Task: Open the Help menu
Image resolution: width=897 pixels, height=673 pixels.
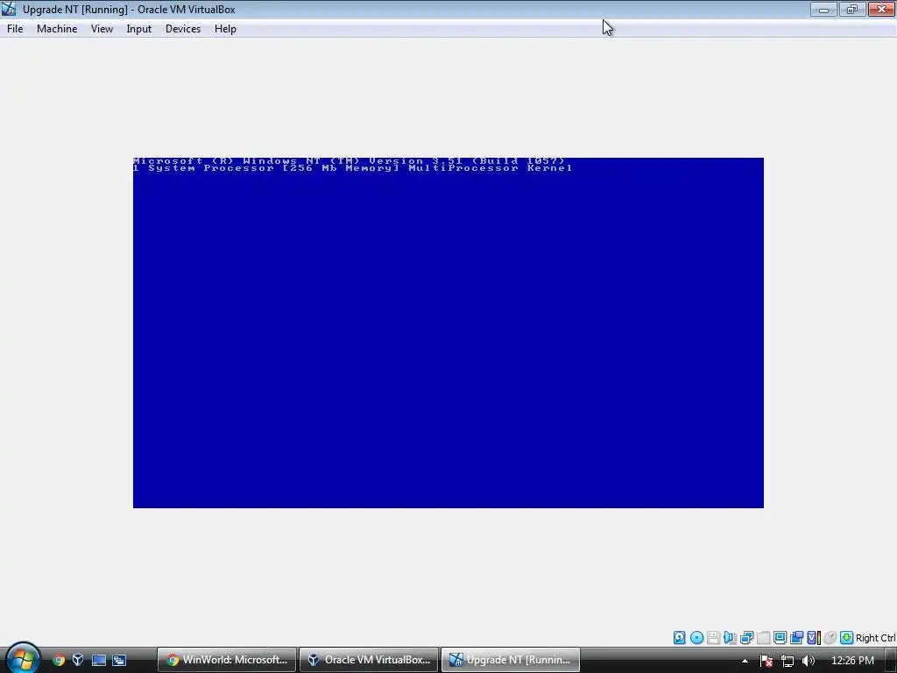Action: [225, 29]
